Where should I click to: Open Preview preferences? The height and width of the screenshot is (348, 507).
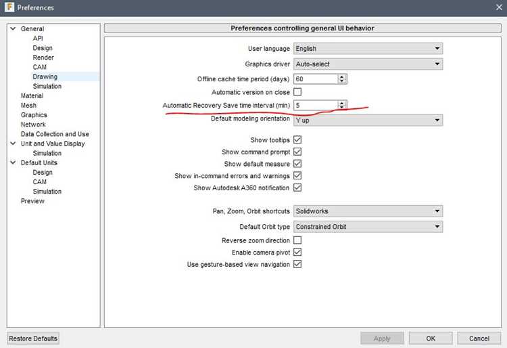coord(32,201)
